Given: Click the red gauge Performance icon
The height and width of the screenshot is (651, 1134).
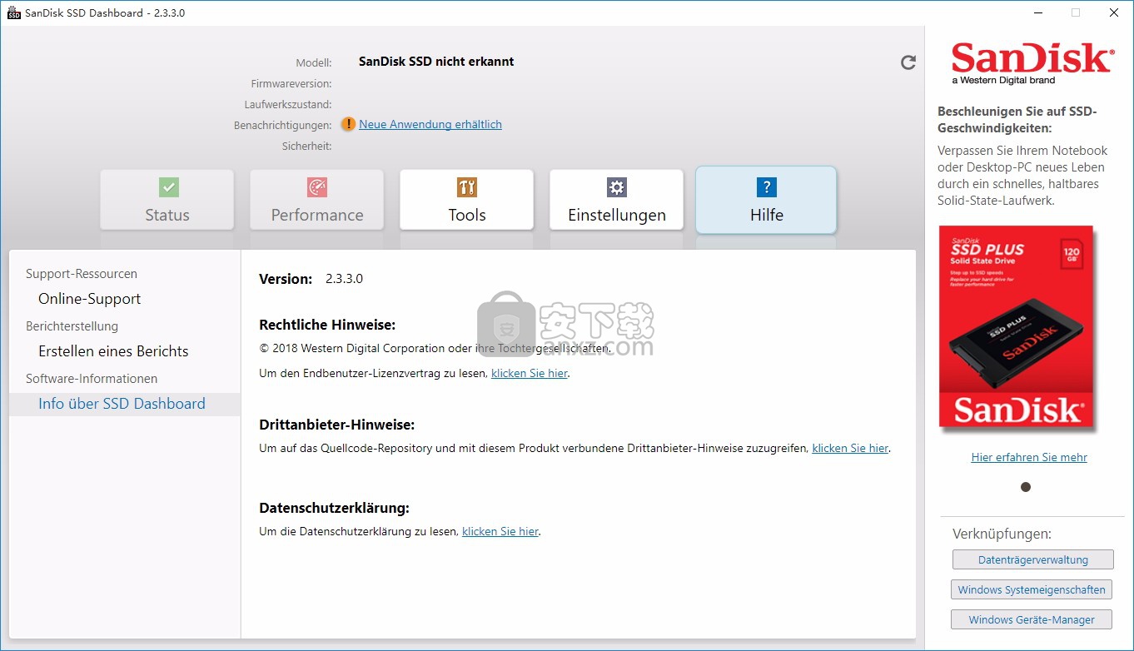Looking at the screenshot, I should click(x=317, y=187).
